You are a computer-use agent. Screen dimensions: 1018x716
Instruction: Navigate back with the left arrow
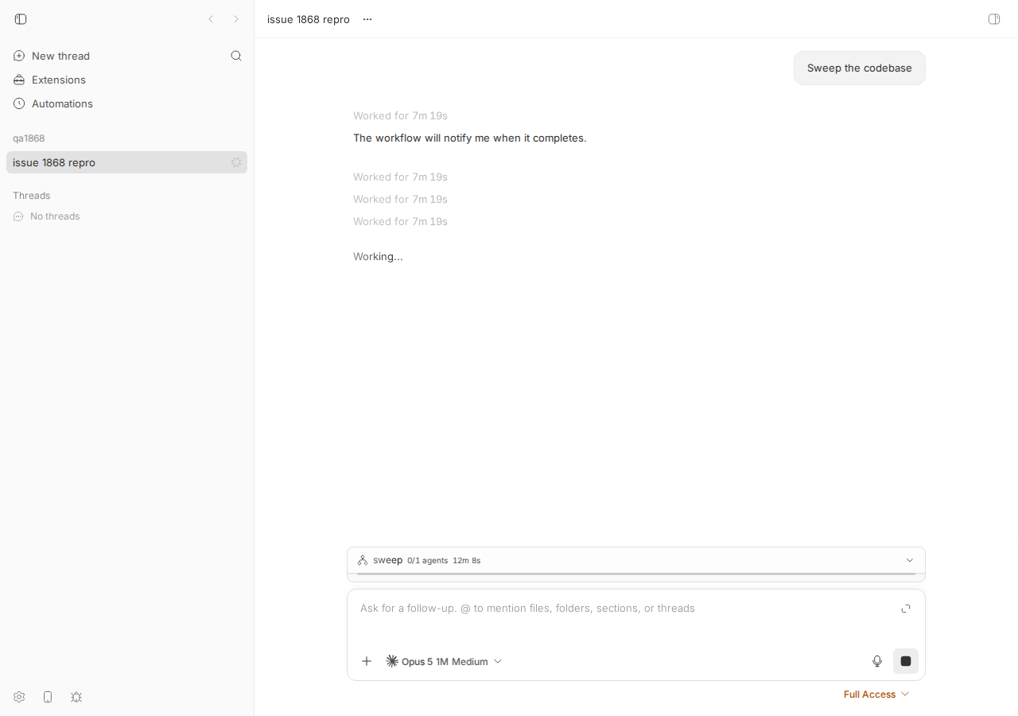pos(211,19)
